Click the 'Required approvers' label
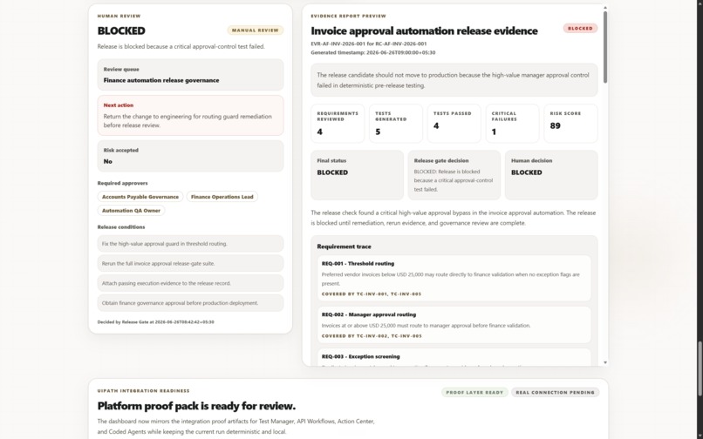This screenshot has height=439, width=703. pos(122,183)
